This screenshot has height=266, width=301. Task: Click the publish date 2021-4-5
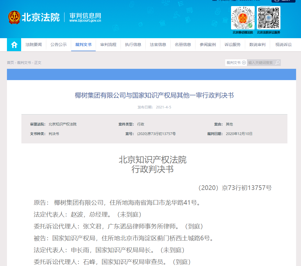coord(163,107)
